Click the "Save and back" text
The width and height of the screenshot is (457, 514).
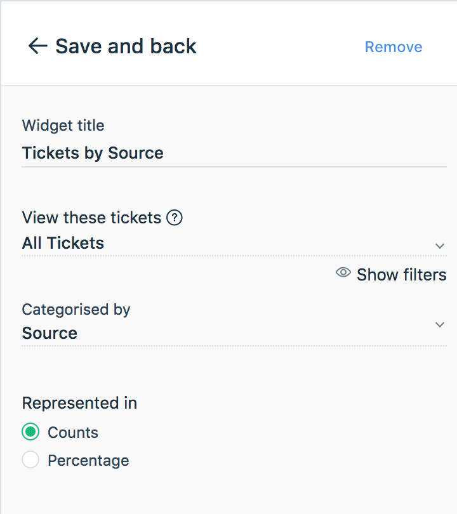tap(126, 46)
